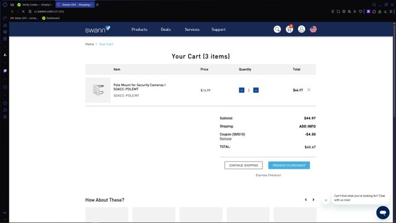Open the translate icon in the toolbar
The width and height of the screenshot is (396, 223).
tap(349, 11)
